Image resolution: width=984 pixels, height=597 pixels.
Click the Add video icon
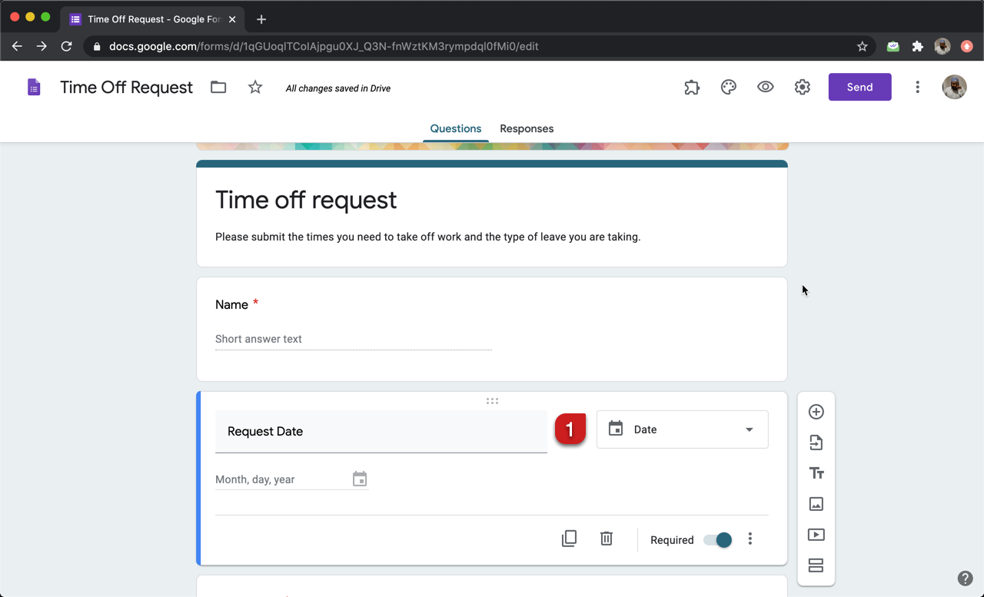pyautogui.click(x=816, y=535)
